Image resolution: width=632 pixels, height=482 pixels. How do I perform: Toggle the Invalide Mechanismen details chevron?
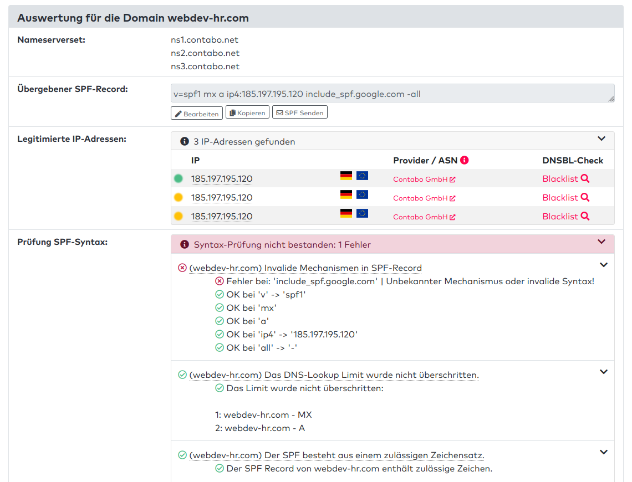604,265
